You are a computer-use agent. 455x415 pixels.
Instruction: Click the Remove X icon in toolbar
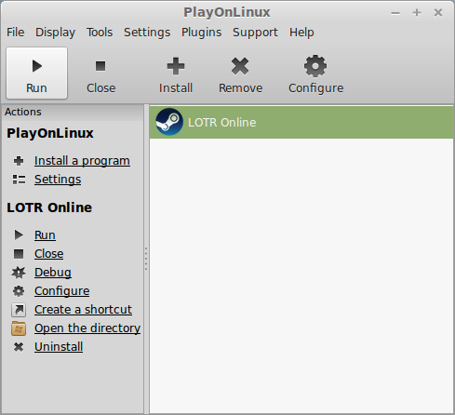pos(240,66)
